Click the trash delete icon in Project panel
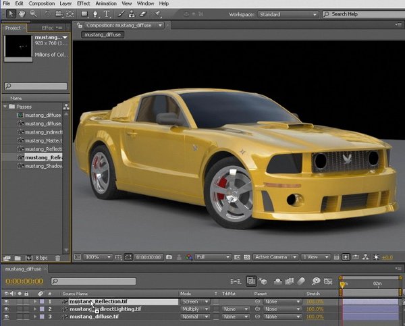 57,258
